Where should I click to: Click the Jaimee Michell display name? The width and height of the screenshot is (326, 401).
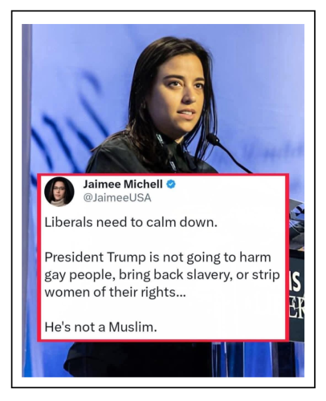(123, 184)
